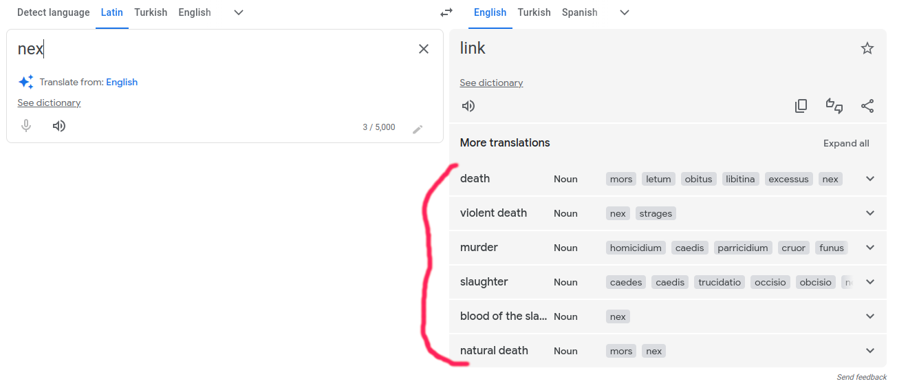Click 'caedis' chip in murder row
Viewport: 897px width, 388px height.
pos(689,248)
